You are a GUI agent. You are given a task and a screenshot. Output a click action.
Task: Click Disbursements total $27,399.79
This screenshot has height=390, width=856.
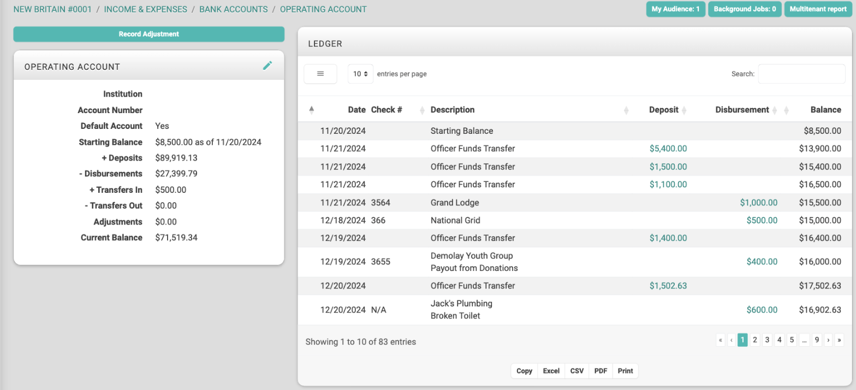176,174
